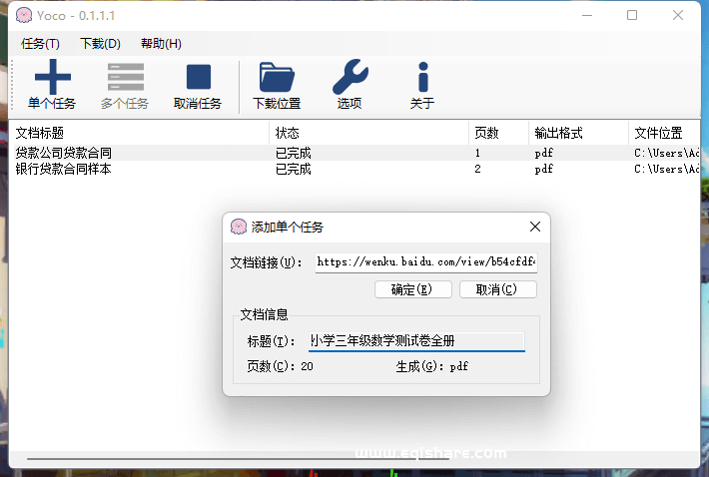The width and height of the screenshot is (709, 477).
Task: Click the Yoco octopus icon in main title bar
Action: [24, 15]
